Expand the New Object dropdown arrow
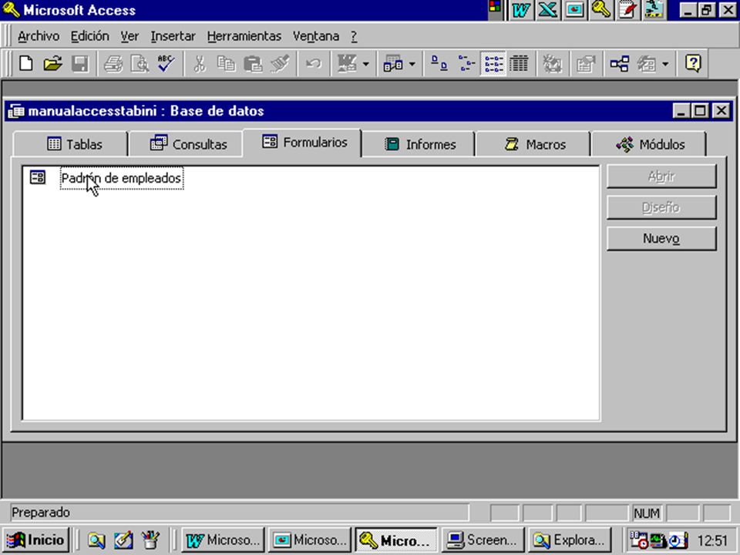Viewport: 740px width, 555px height. tap(665, 63)
